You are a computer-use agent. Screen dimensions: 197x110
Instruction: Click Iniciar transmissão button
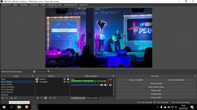(x=136, y=80)
